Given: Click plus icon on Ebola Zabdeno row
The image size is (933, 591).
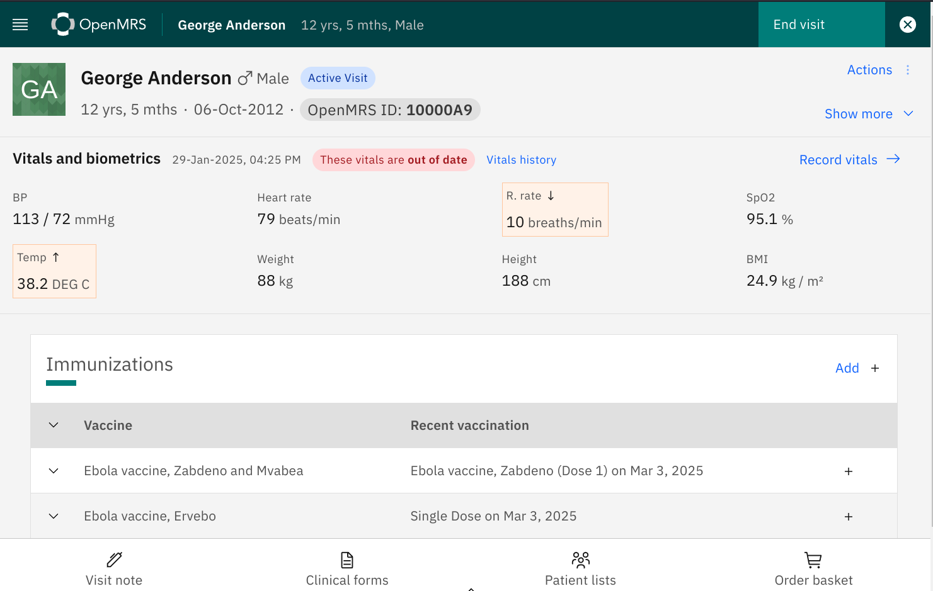Looking at the screenshot, I should (849, 471).
